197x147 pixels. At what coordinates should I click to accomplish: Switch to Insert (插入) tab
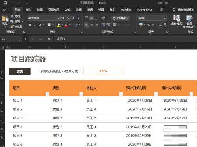[28, 9]
